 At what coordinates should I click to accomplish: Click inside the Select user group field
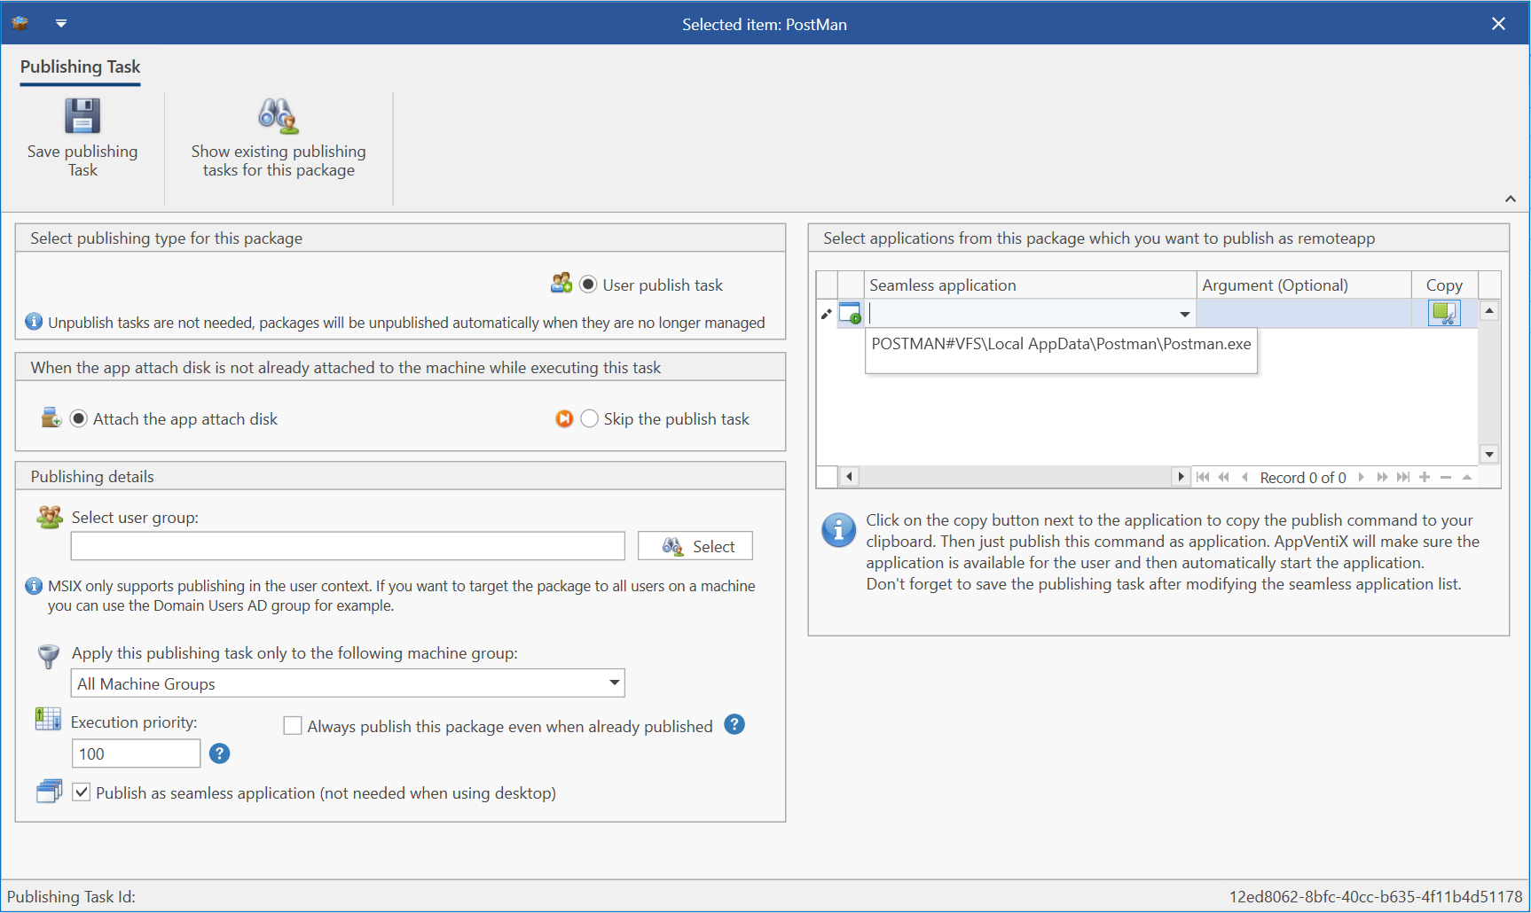(348, 546)
